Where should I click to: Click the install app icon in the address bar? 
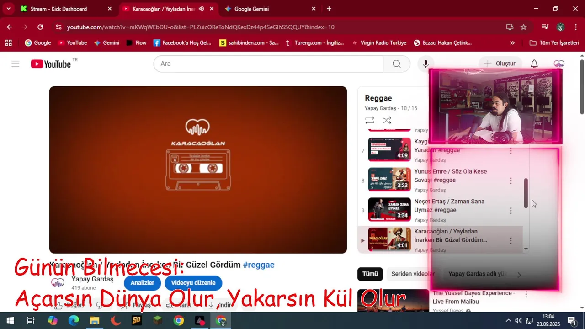click(x=510, y=27)
